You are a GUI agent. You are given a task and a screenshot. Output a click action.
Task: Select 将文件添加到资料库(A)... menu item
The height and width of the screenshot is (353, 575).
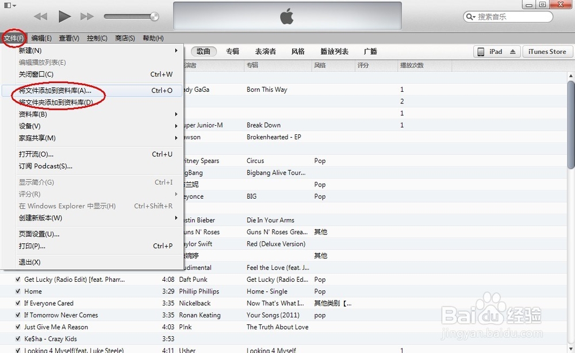(91, 91)
